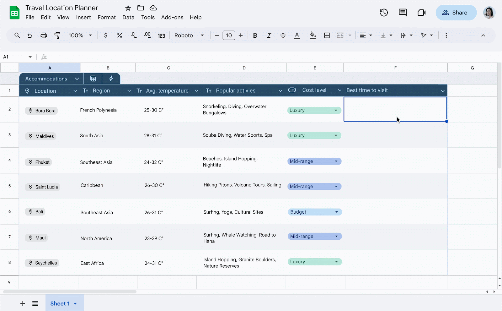Click the paint format icon
Screen dimensions: 502x311
[57, 35]
